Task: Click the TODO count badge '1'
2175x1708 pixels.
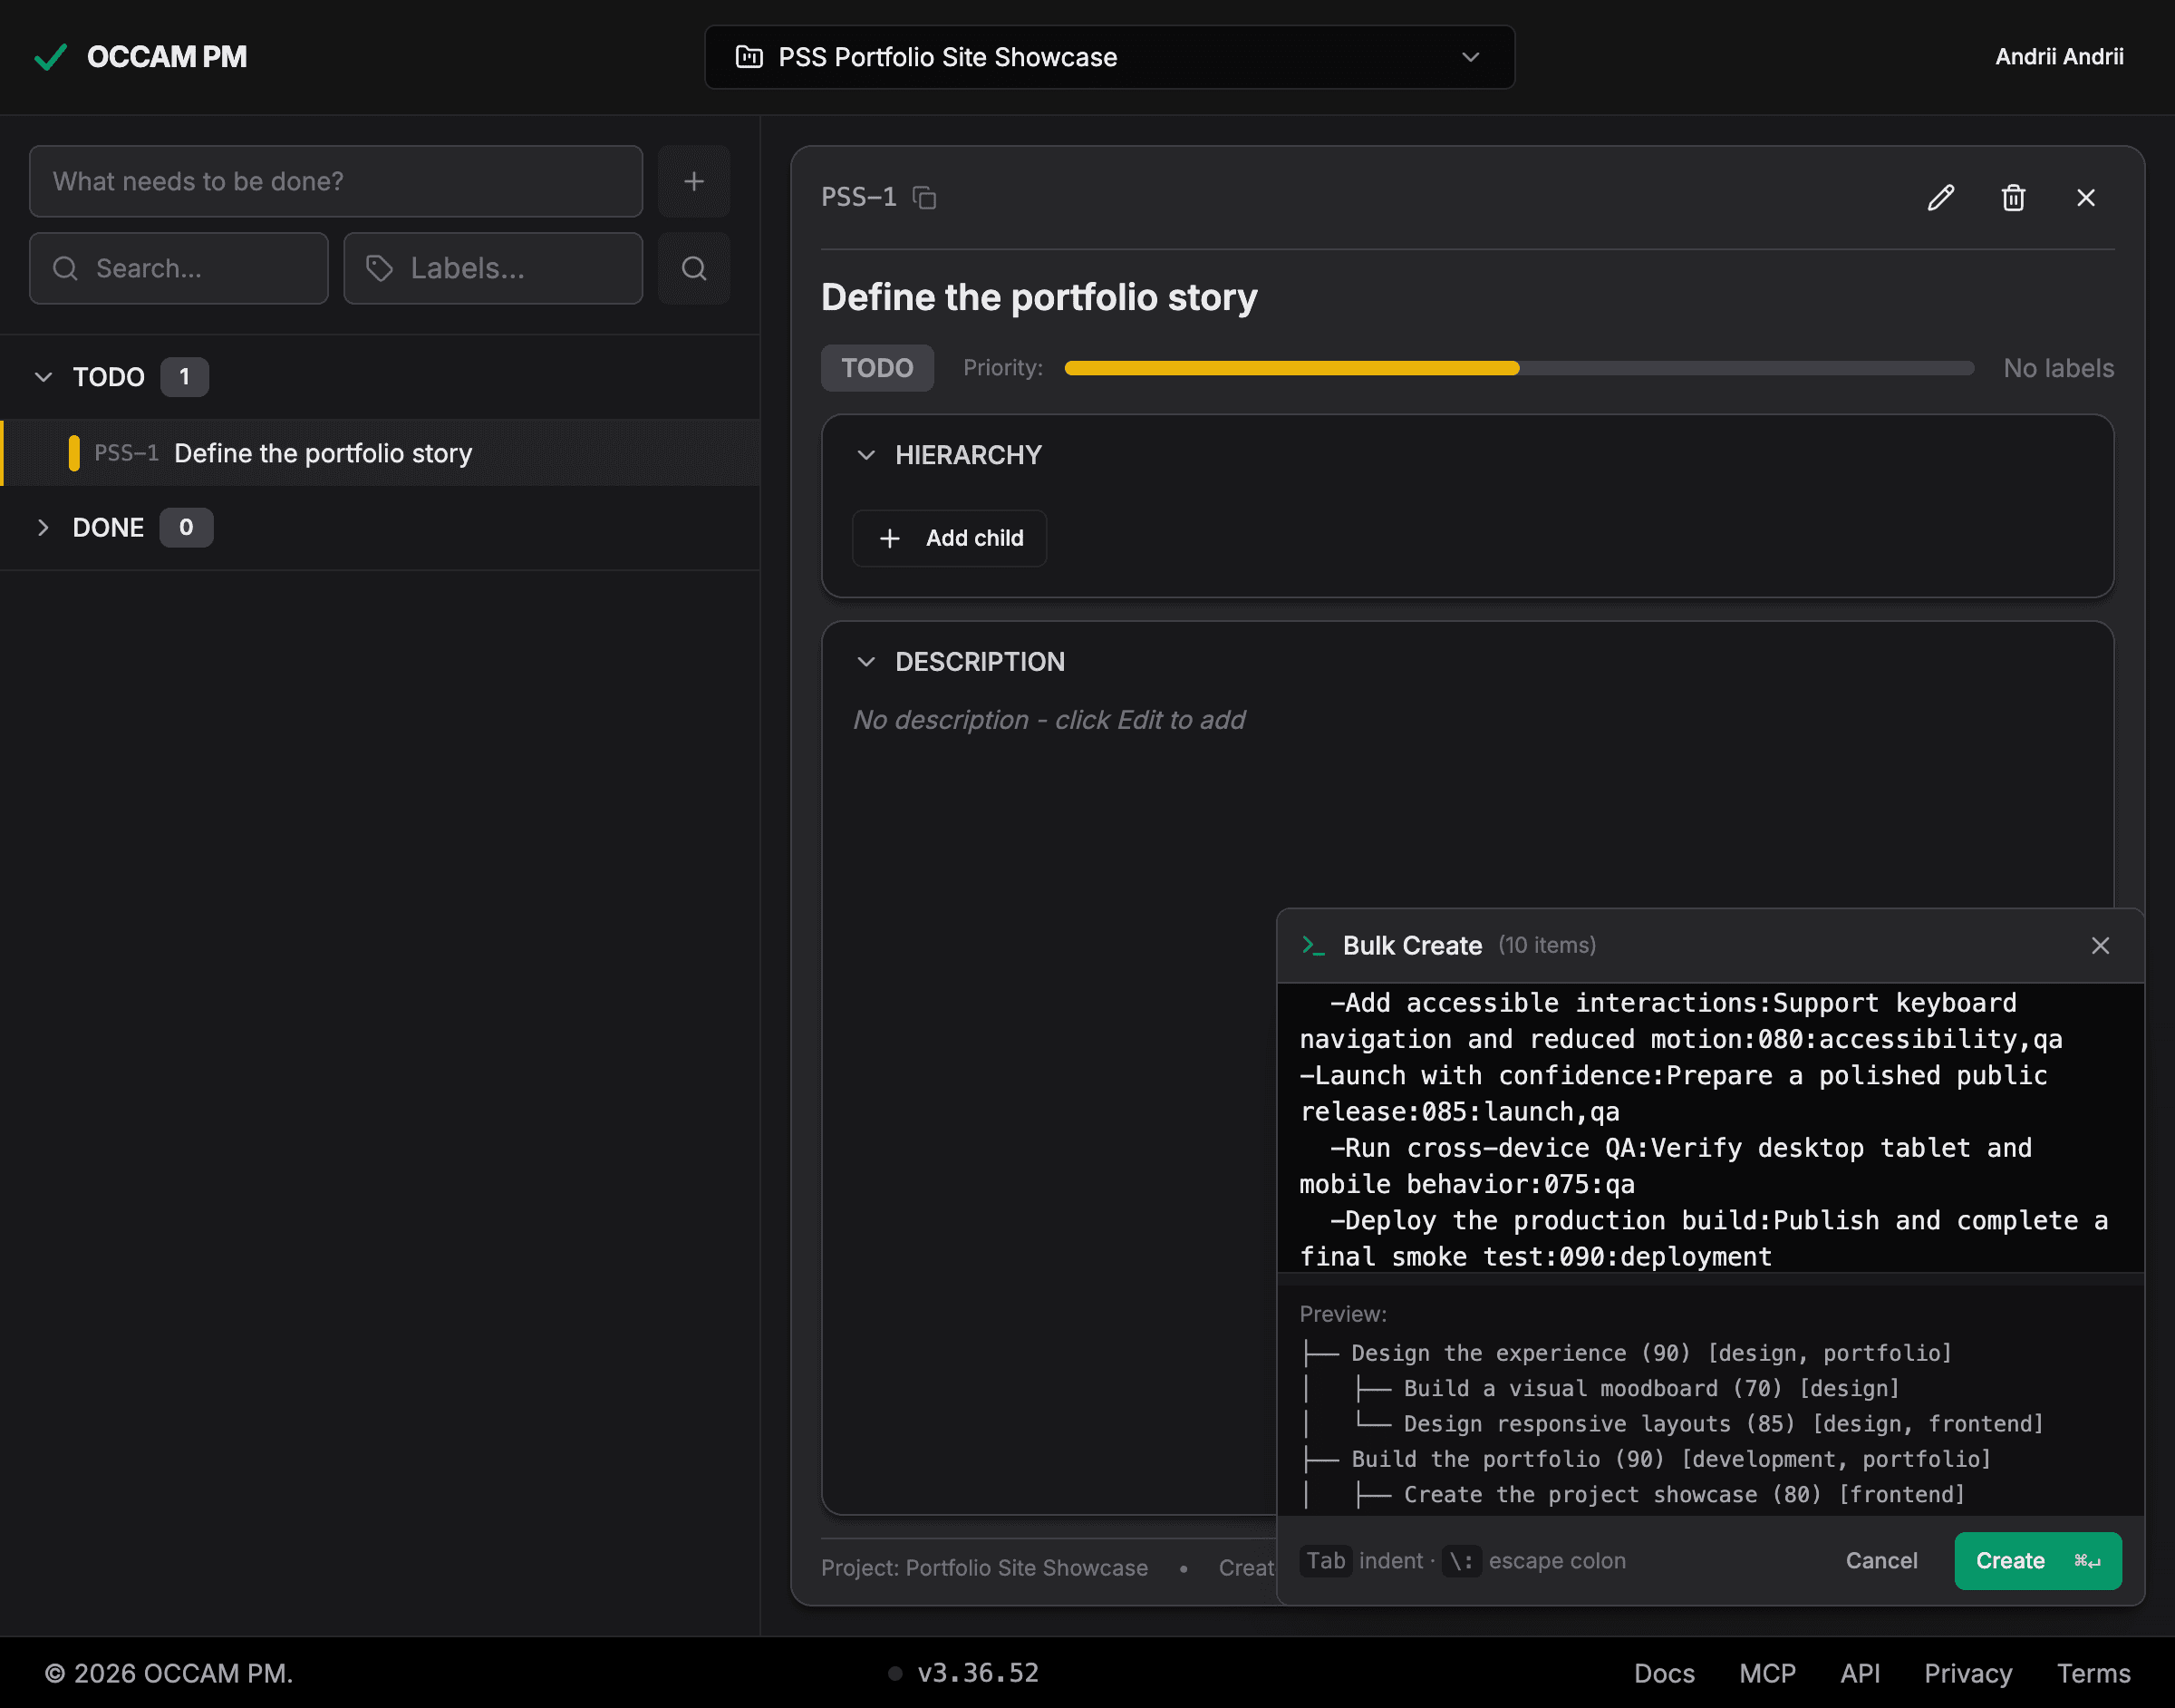Action: click(184, 377)
